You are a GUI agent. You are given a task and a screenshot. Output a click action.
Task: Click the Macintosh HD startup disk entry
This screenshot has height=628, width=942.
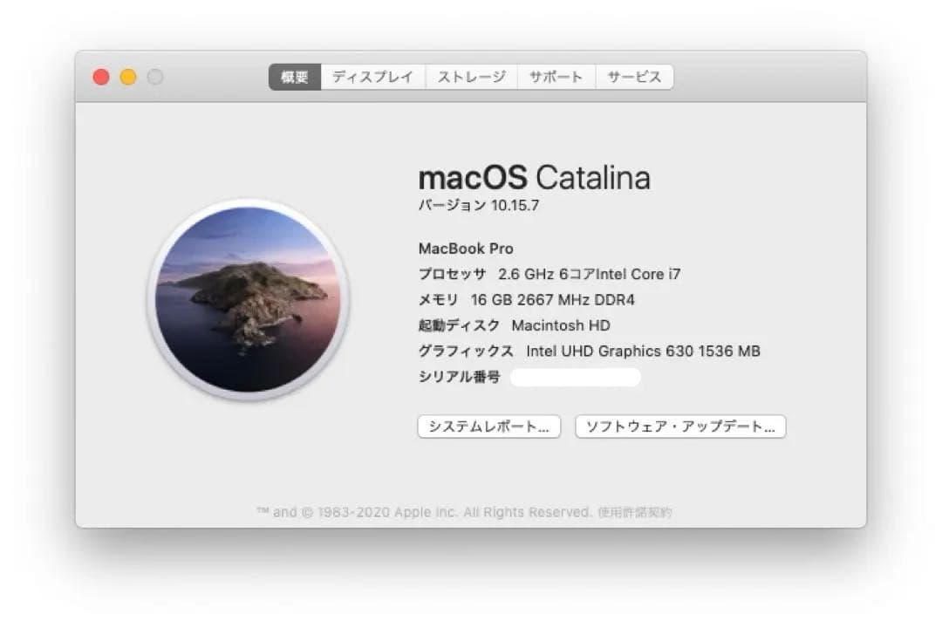[515, 325]
